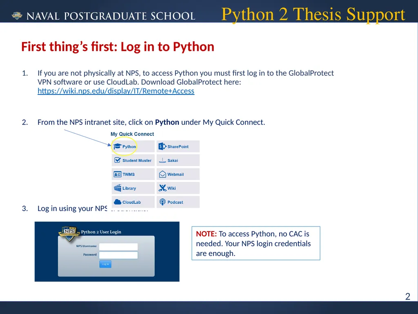Open the SharePoint quick connect label
Viewport: 418px width, 314px height.
coord(178,147)
